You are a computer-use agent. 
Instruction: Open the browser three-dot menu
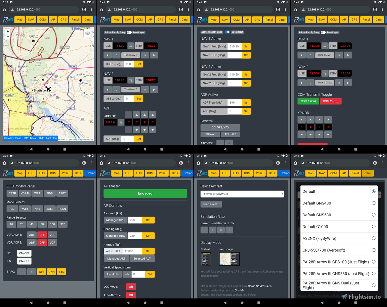pos(91,9)
